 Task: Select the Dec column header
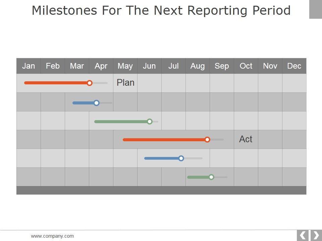point(294,66)
